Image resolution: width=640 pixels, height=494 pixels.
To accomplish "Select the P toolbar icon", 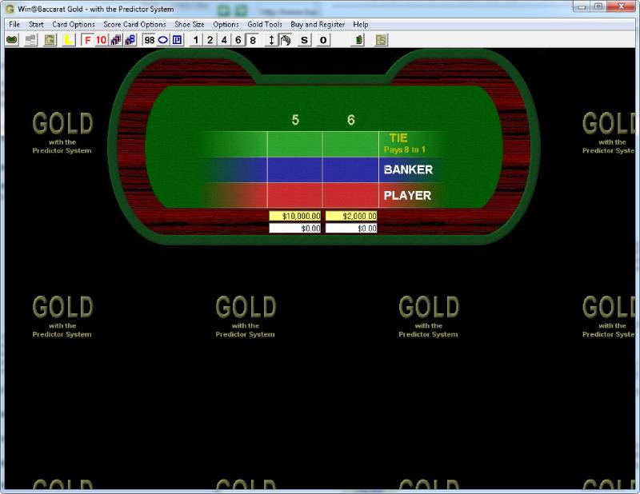I will tap(177, 40).
